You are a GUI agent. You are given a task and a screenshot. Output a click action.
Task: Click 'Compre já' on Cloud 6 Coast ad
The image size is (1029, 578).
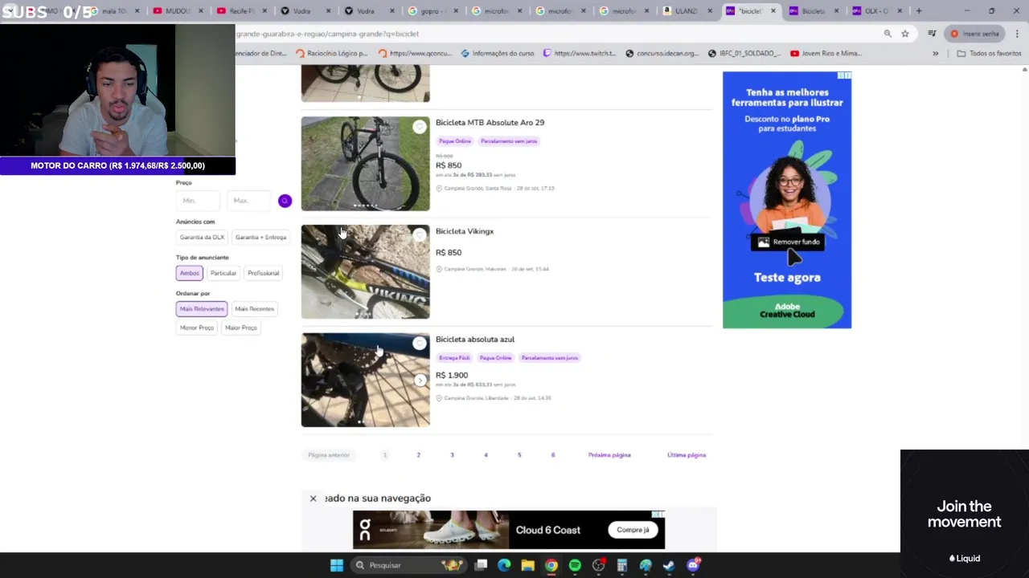(633, 530)
